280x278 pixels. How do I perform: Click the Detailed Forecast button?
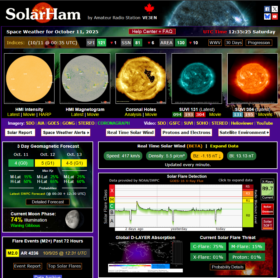click(x=48, y=202)
